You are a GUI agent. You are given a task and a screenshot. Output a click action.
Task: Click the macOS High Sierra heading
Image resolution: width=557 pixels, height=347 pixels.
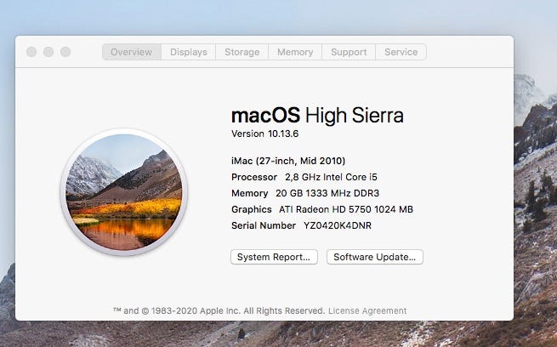tap(317, 116)
